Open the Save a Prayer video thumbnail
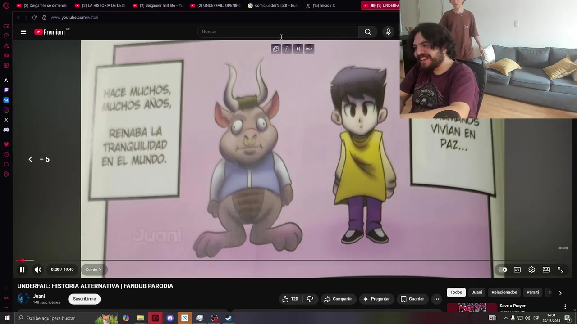The height and width of the screenshot is (324, 577). (472, 308)
